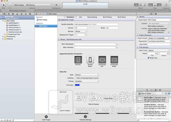The image size is (171, 122).
Task: Toggle the Prerendered checkbox
Action: [103, 98]
